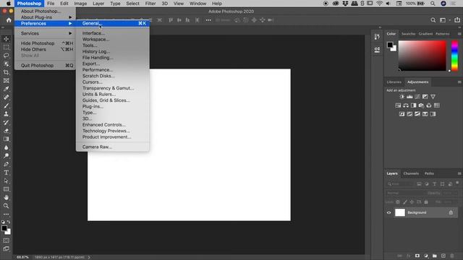The width and height of the screenshot is (463, 260).
Task: Switch to the Libraries tab
Action: [x=394, y=82]
